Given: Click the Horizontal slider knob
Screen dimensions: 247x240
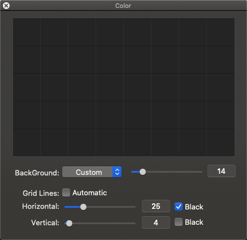Looking at the screenshot, I should pos(83,207).
